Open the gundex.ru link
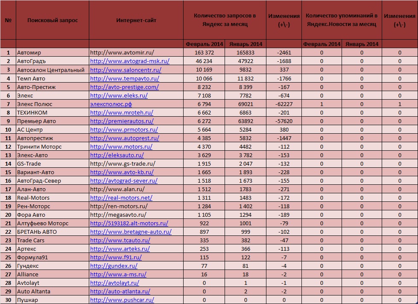Viewport: 418px width, 304px height. pos(114,266)
